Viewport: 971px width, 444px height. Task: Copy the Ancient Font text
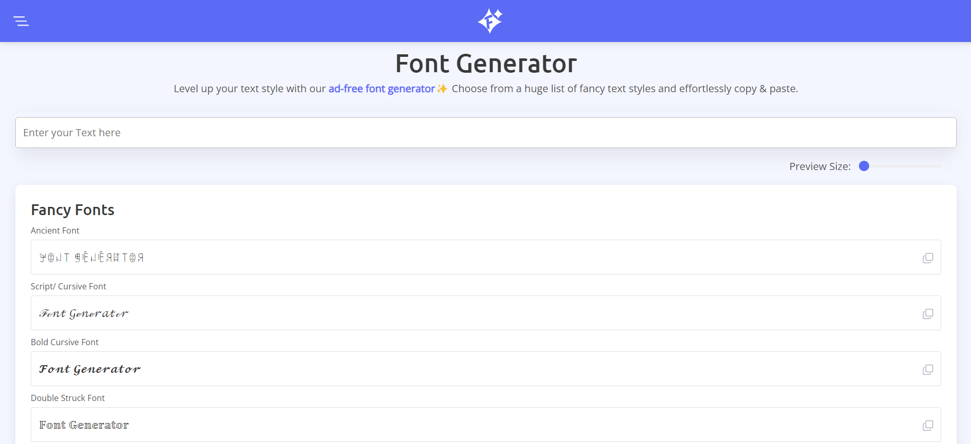click(927, 258)
